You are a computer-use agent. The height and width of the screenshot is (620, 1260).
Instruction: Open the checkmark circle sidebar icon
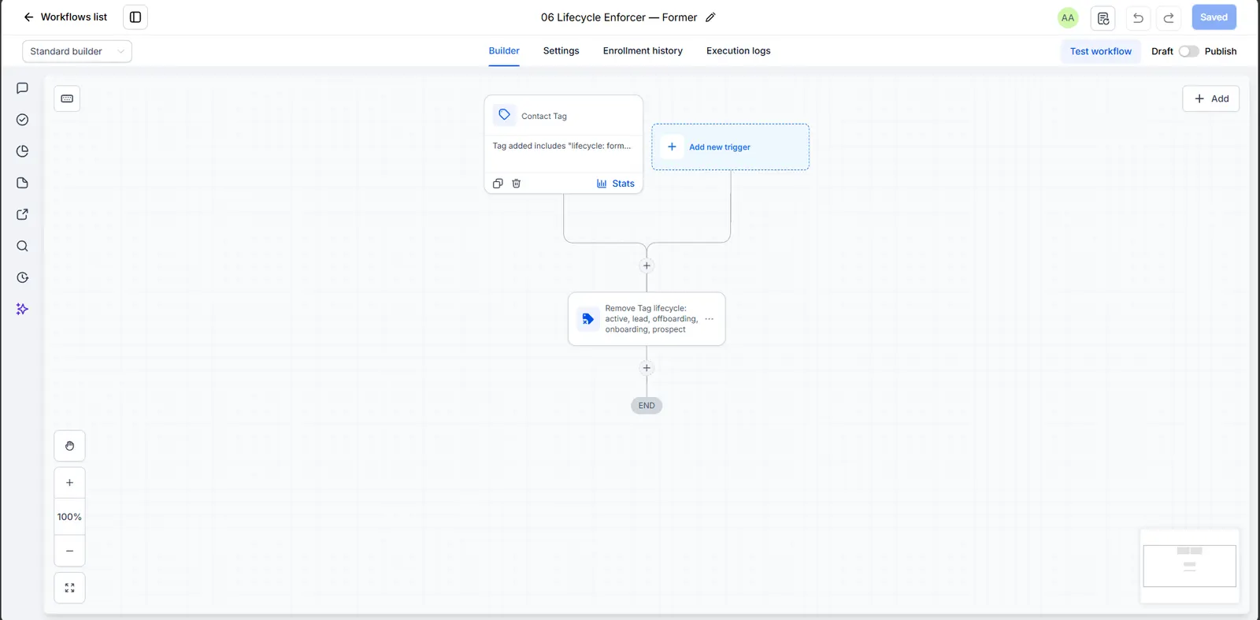(x=22, y=120)
